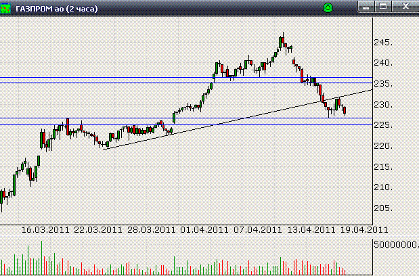The height and width of the screenshot is (276, 419).
Task: Click the 205 price axis label
Action: click(383, 208)
